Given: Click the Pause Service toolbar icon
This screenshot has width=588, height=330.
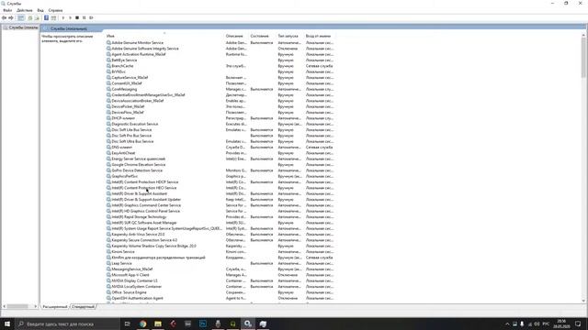Looking at the screenshot, I should coord(84,18).
